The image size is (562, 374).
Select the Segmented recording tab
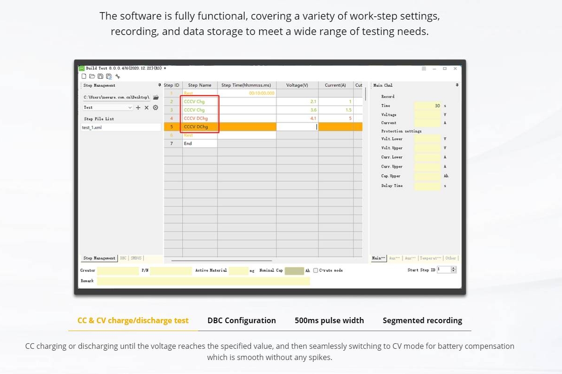(422, 320)
